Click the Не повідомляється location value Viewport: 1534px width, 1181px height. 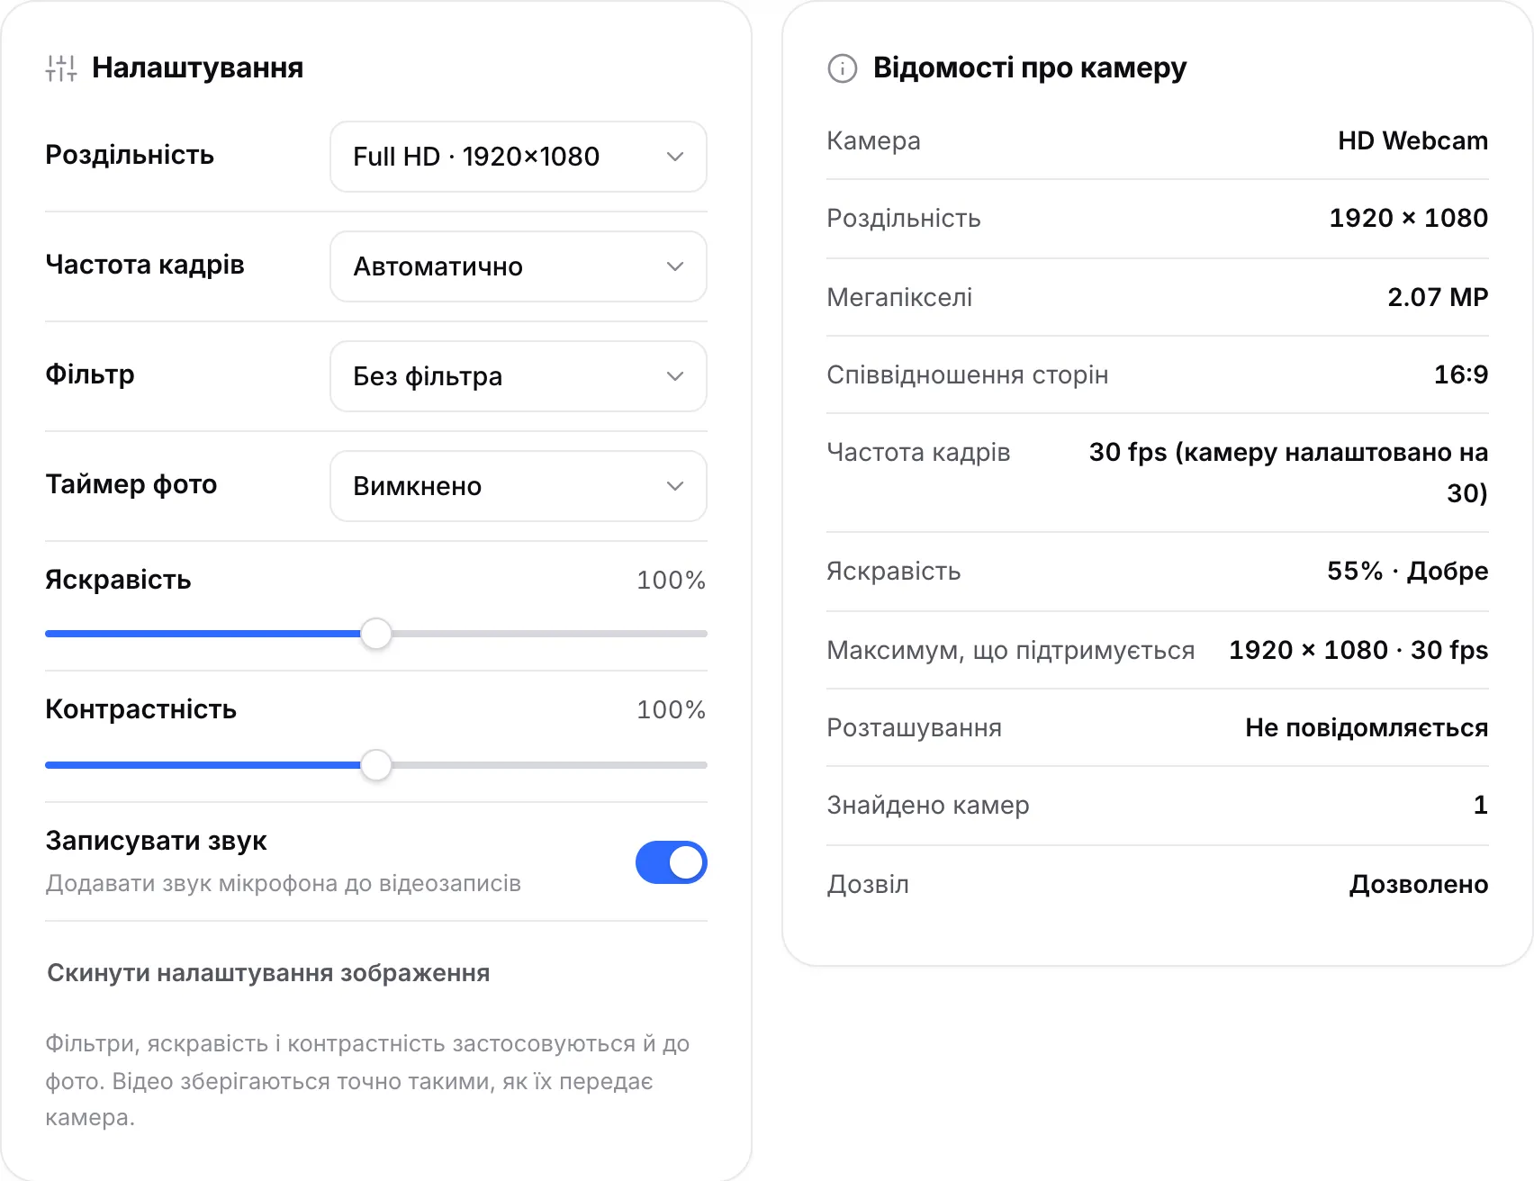coord(1367,727)
